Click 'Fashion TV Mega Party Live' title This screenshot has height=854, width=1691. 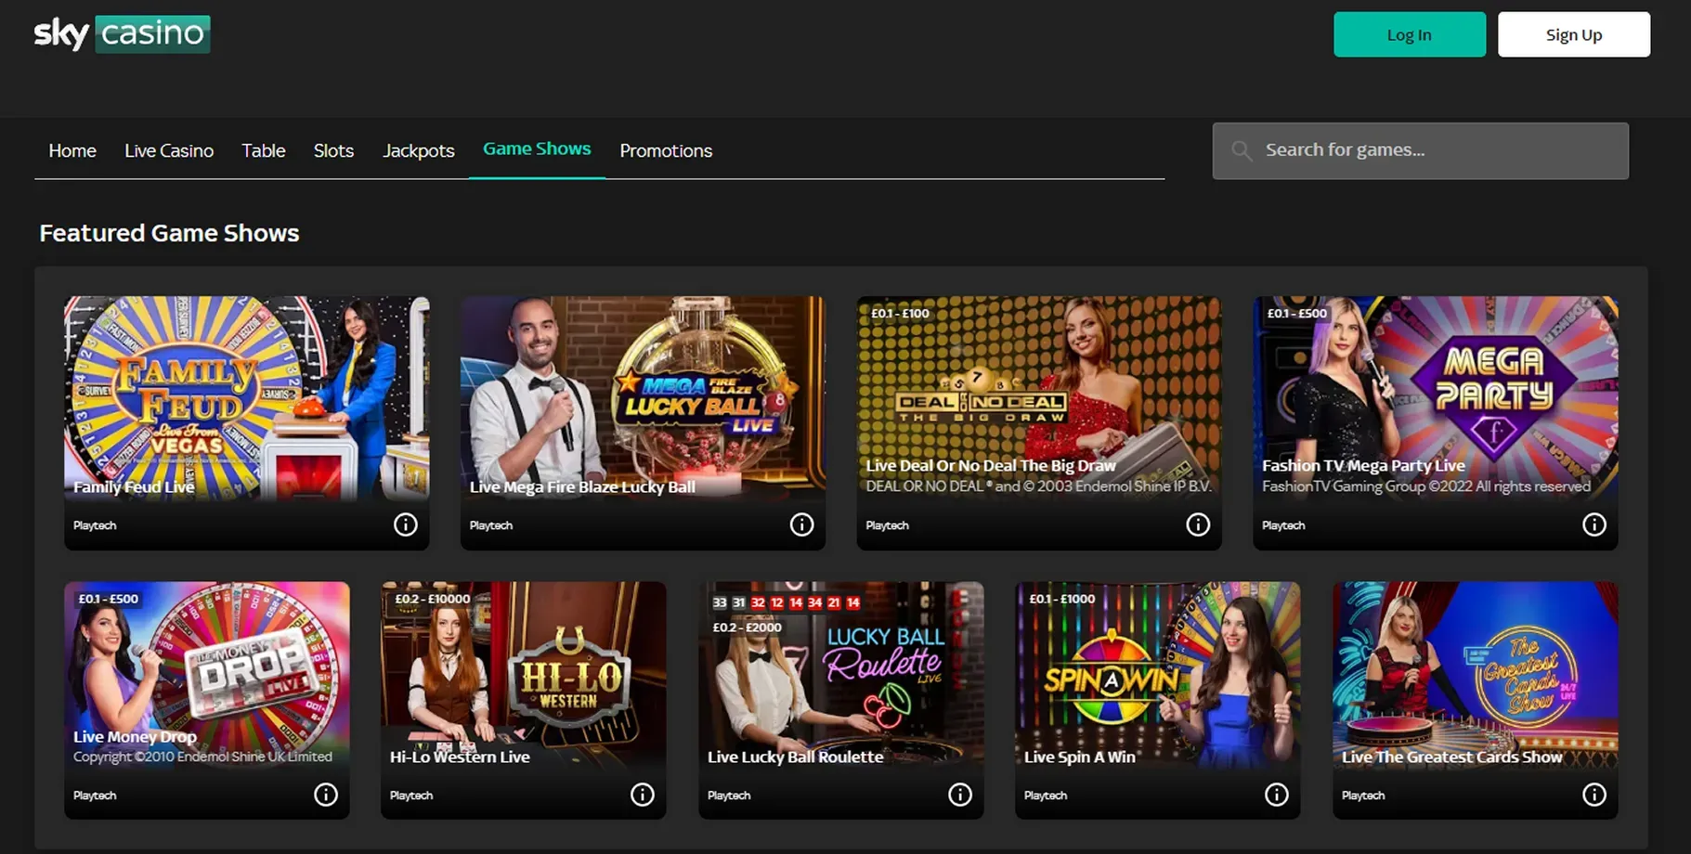[x=1363, y=465]
